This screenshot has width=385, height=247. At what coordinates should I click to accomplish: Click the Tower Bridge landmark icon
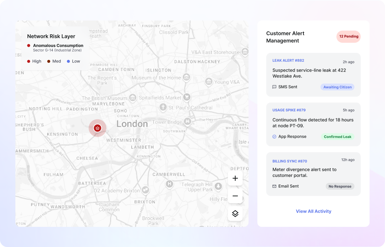tap(188, 121)
